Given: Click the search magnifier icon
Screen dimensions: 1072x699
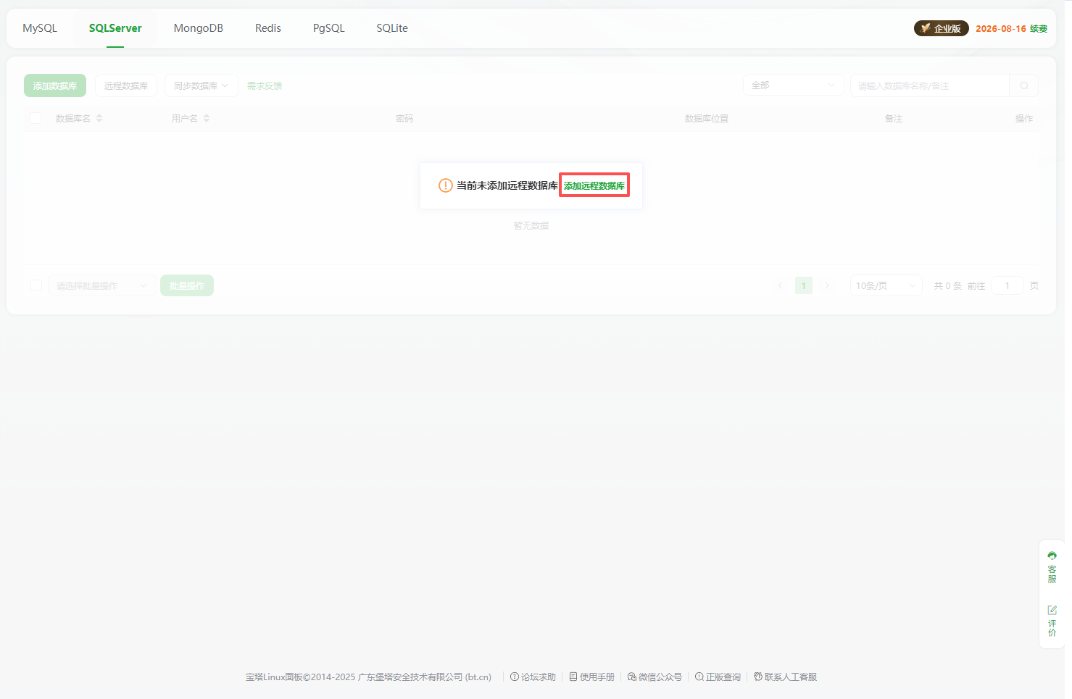Looking at the screenshot, I should pyautogui.click(x=1023, y=85).
